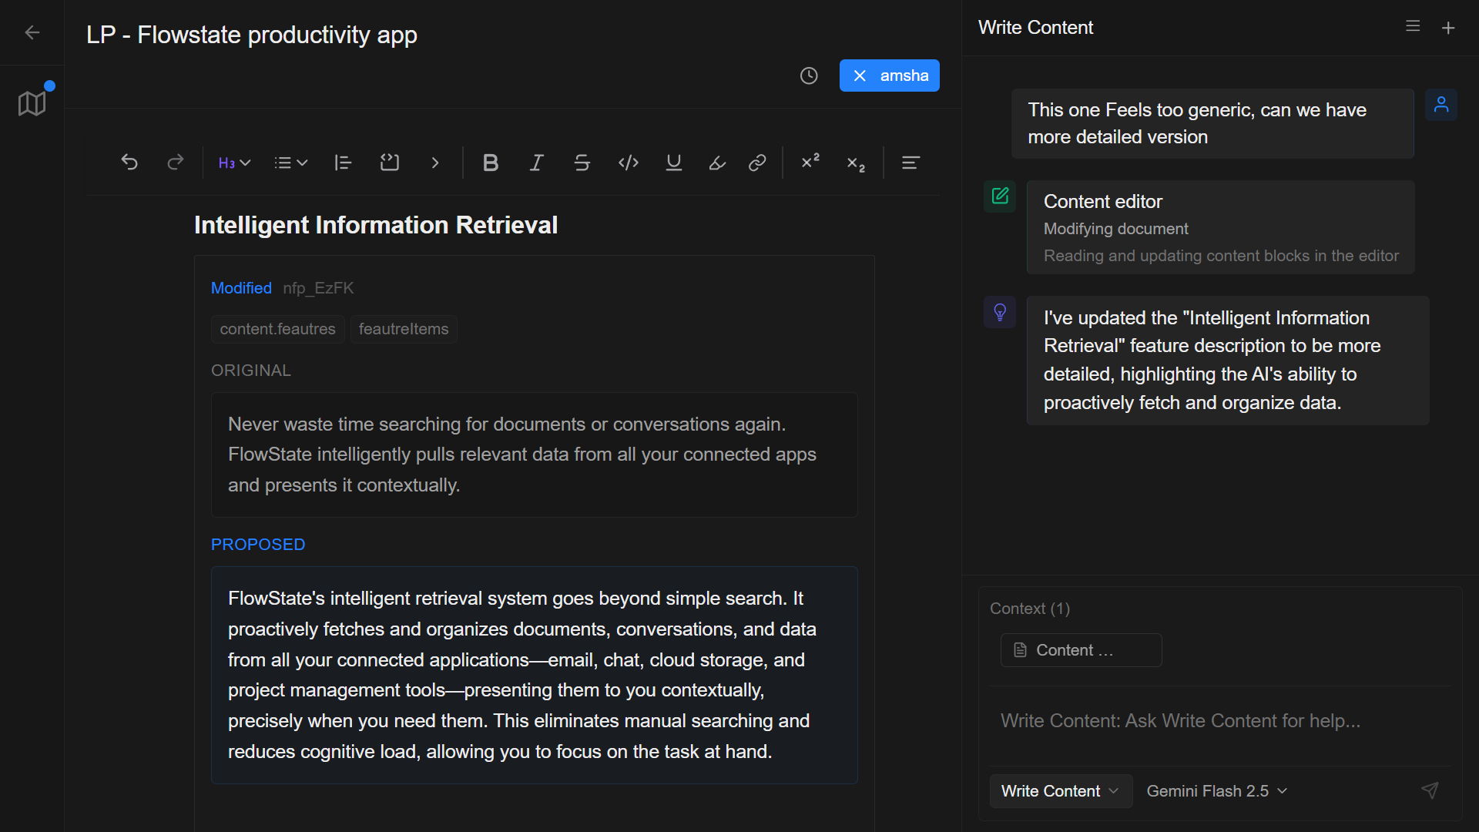Open the Content context chip
1479x832 pixels.
tap(1081, 650)
